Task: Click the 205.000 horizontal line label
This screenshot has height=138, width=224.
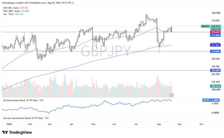Action: click(x=215, y=70)
